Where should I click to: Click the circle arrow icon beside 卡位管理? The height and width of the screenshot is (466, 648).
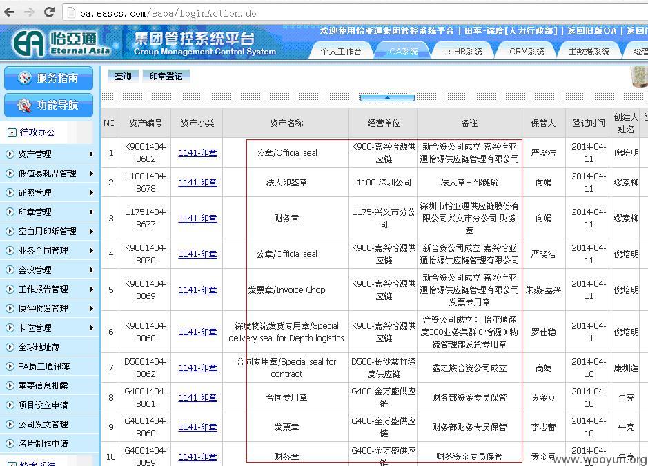(10, 327)
